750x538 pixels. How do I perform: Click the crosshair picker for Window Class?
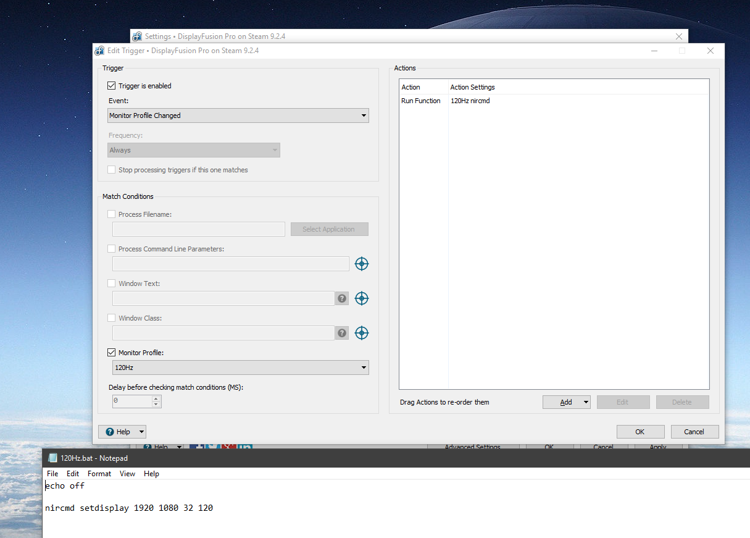(362, 333)
